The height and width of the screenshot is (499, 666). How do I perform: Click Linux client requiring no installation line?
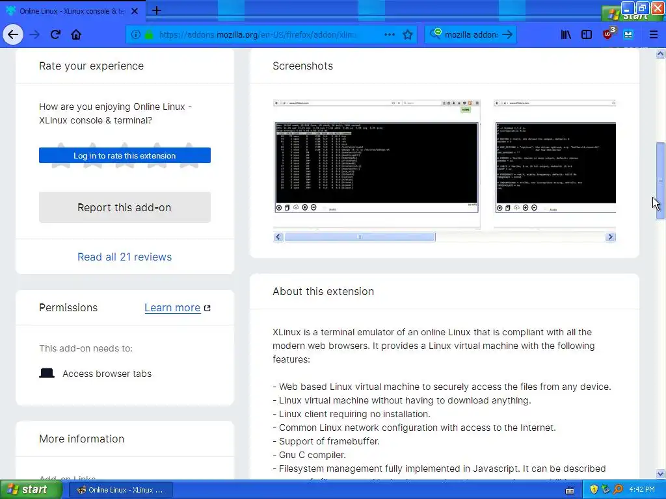pos(352,414)
